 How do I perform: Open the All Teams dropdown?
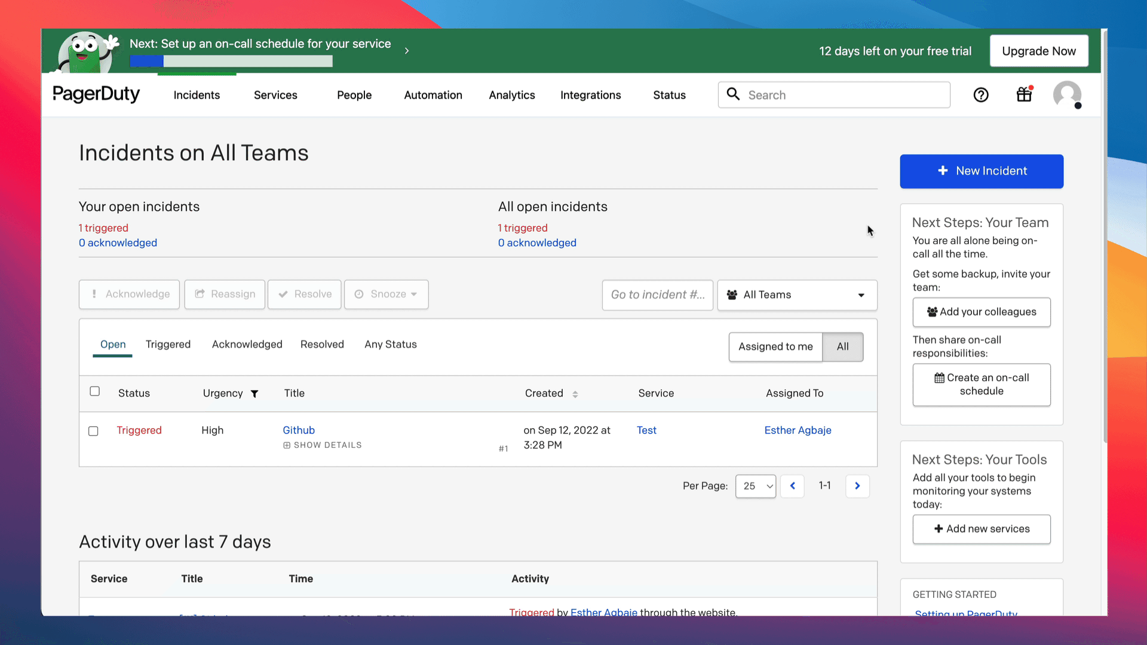pyautogui.click(x=797, y=295)
